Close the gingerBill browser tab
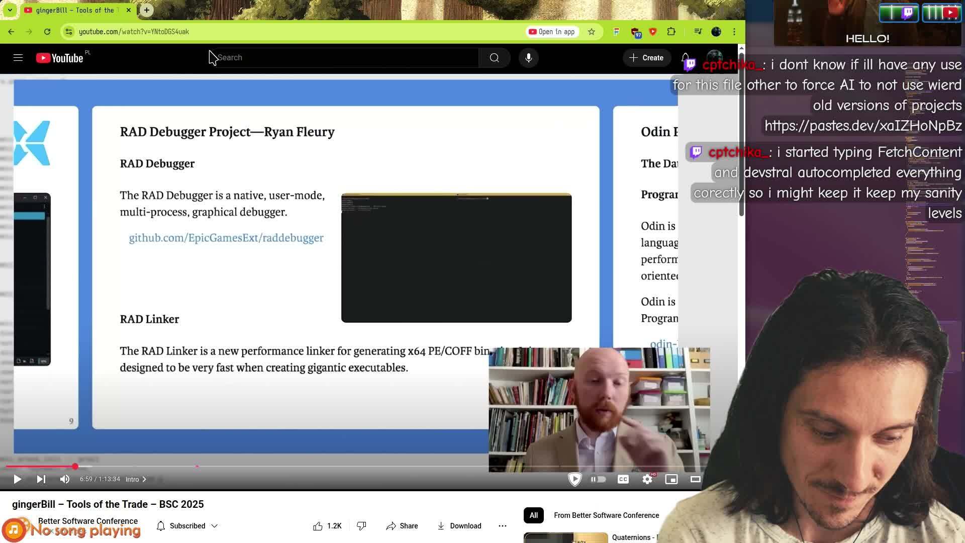Viewport: 965px width, 543px height. click(129, 10)
